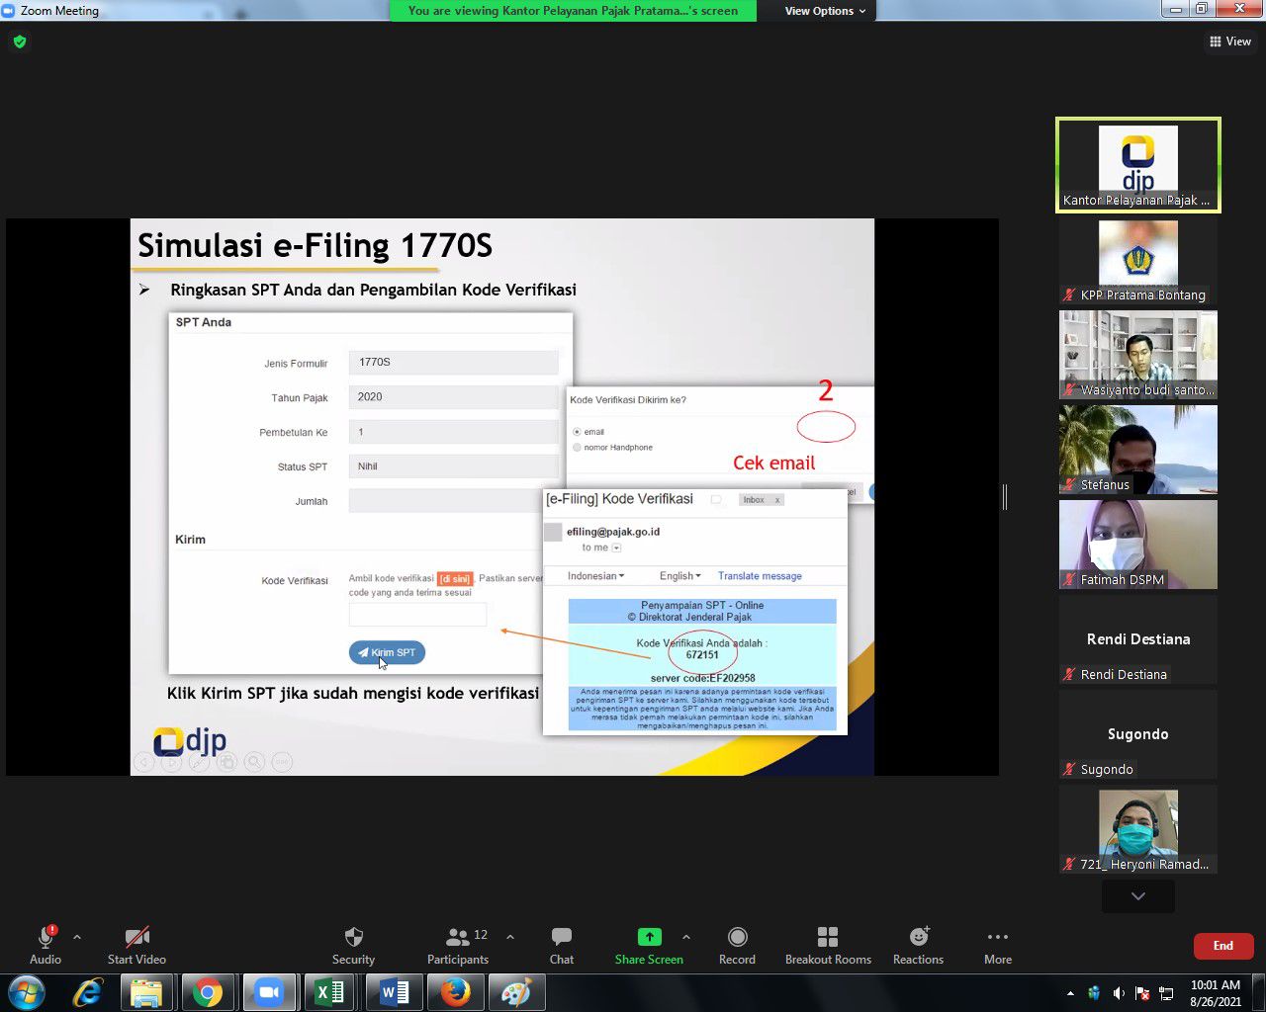This screenshot has width=1266, height=1012.
Task: Click the red End button
Action: tap(1222, 946)
